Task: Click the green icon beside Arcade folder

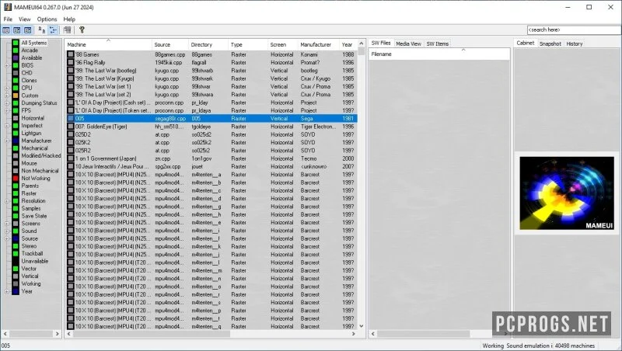Action: pyautogui.click(x=16, y=50)
